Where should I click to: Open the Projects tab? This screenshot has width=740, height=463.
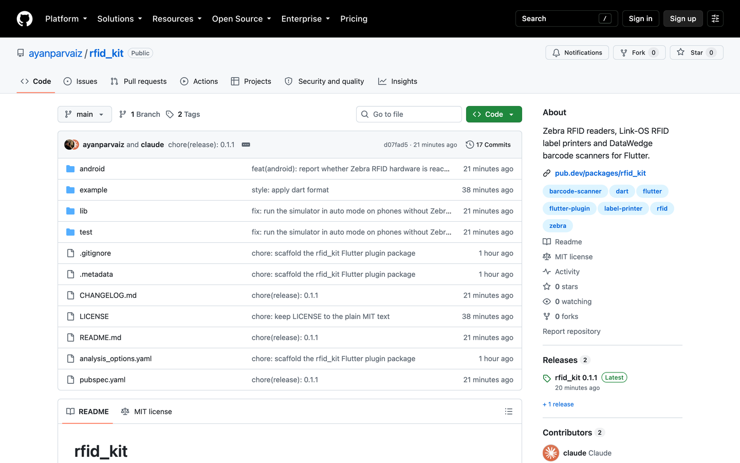[x=251, y=81]
